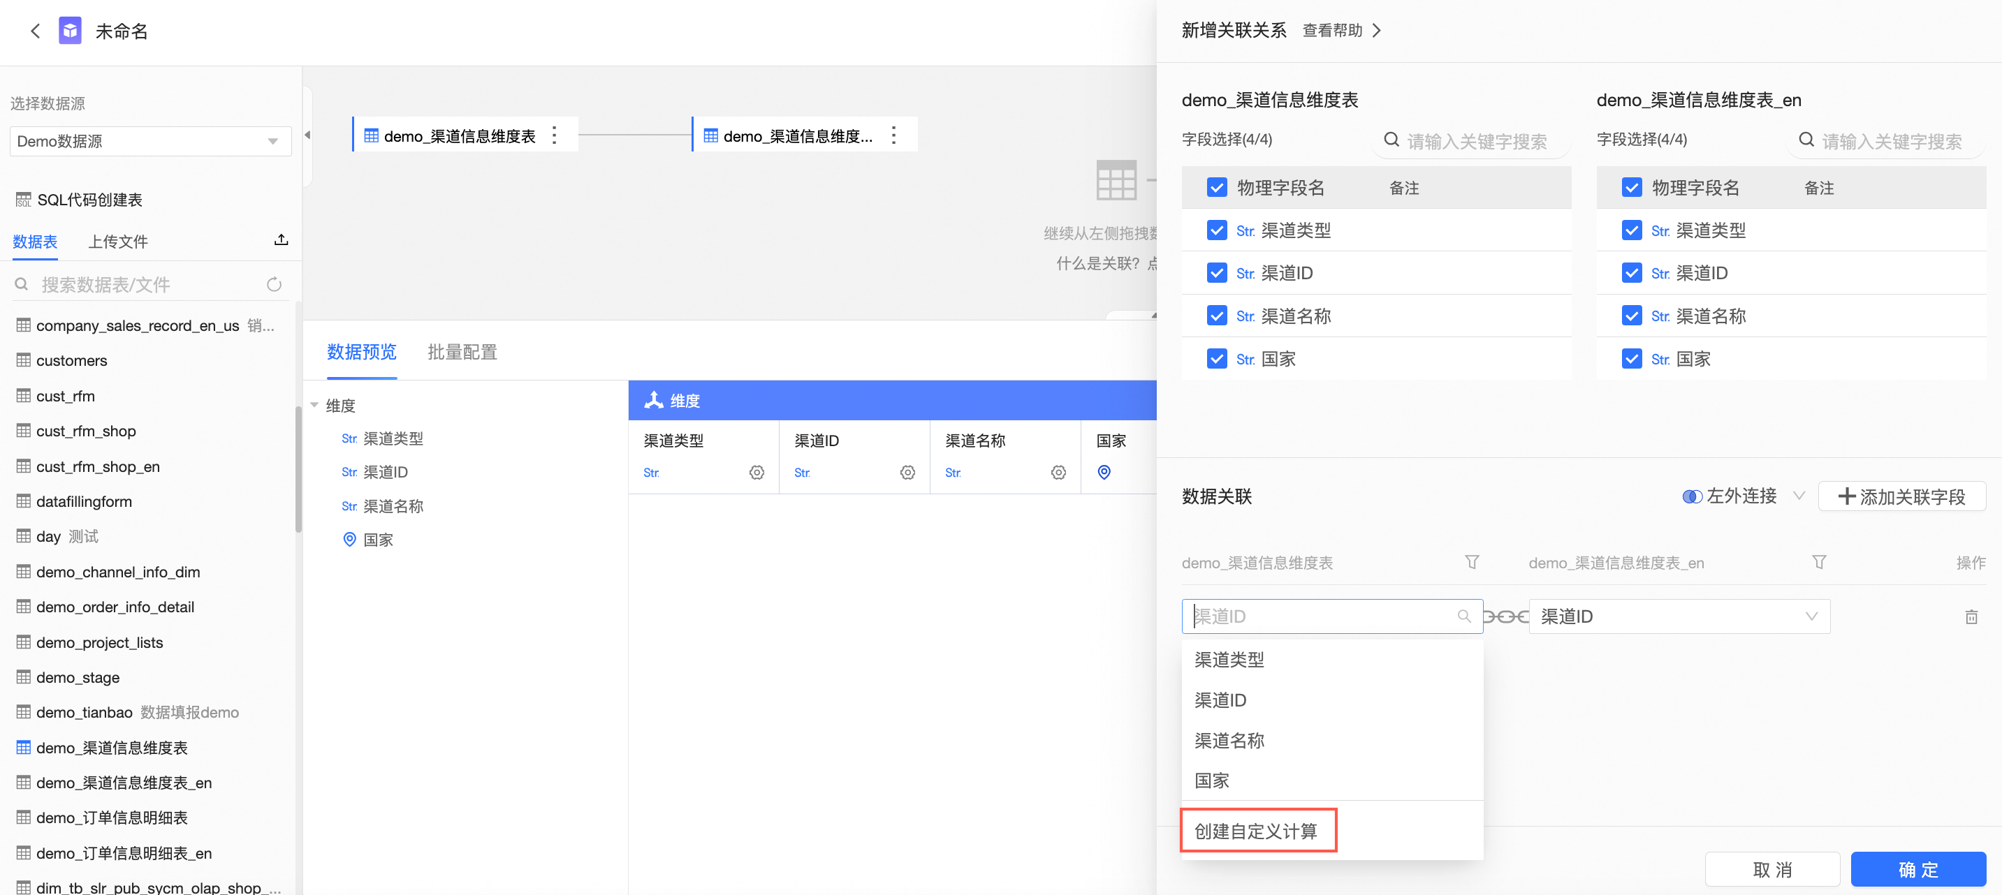
Task: Open settings gear for 渠道名称 column
Action: 1058,473
